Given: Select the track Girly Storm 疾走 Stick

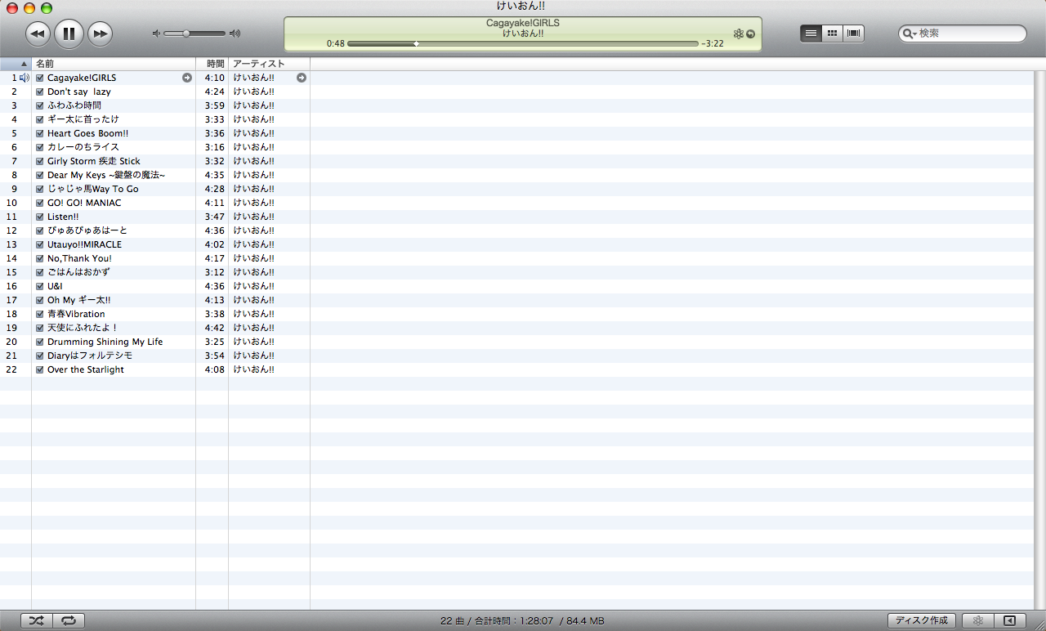Looking at the screenshot, I should [94, 161].
